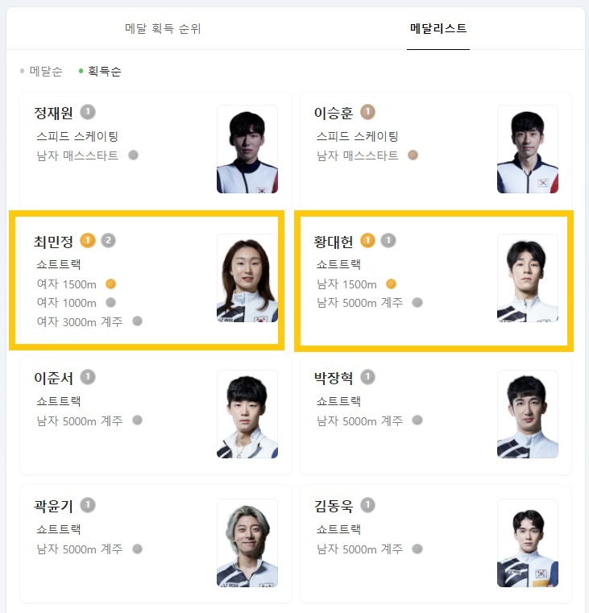589x613 pixels.
Task: Open 정재원's athlete photo
Action: coord(247,149)
